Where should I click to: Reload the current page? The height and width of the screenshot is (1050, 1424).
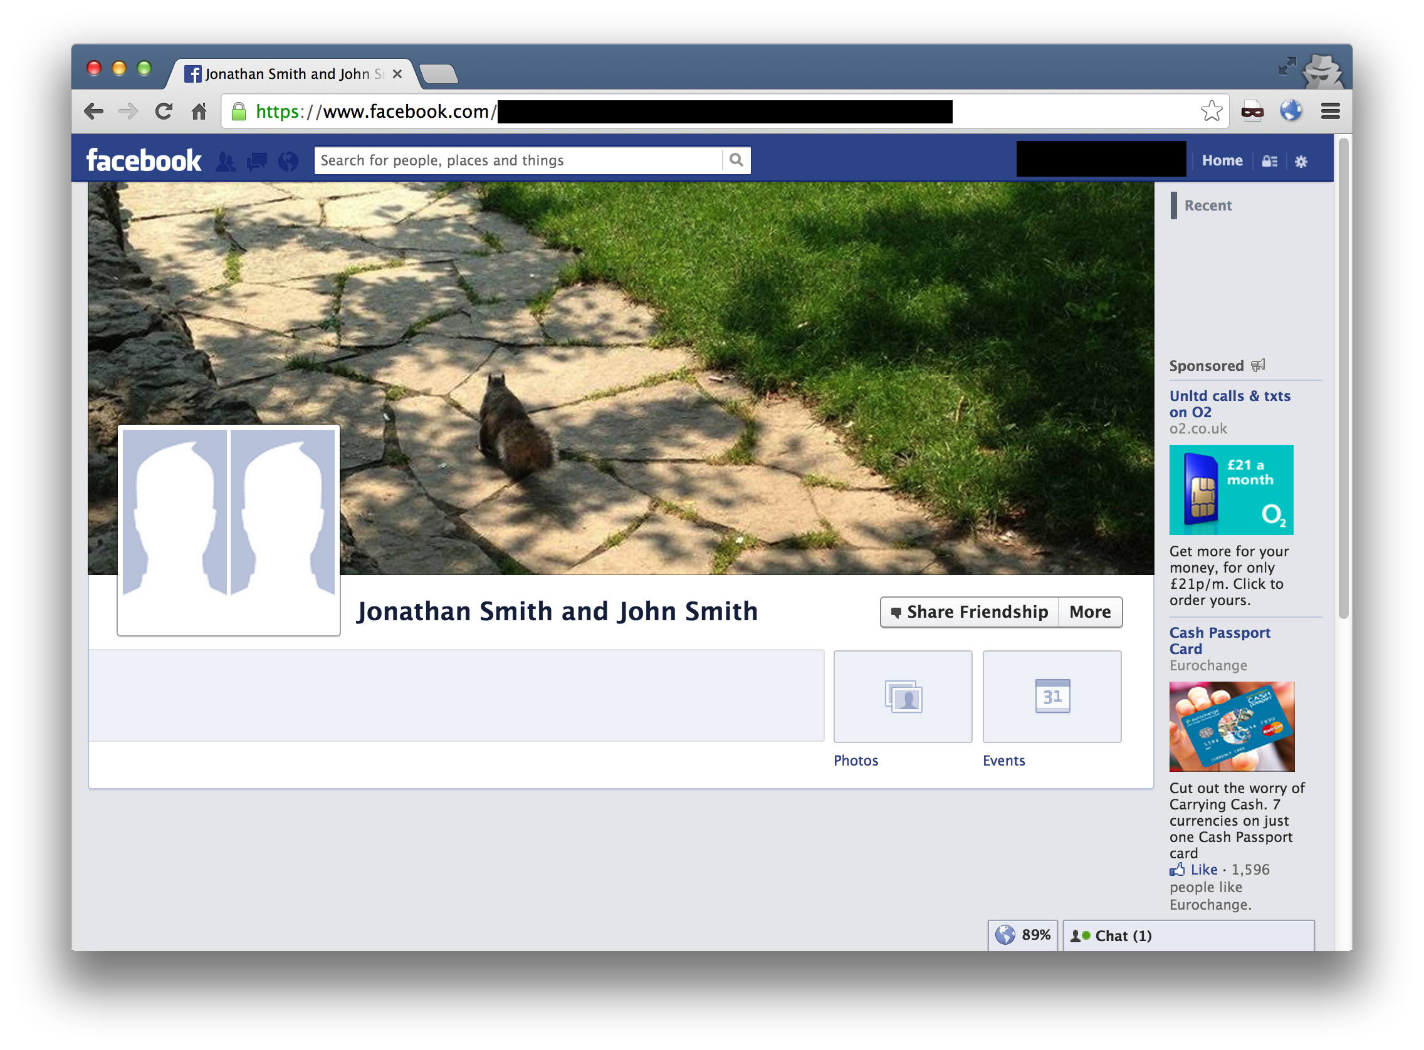(x=164, y=112)
